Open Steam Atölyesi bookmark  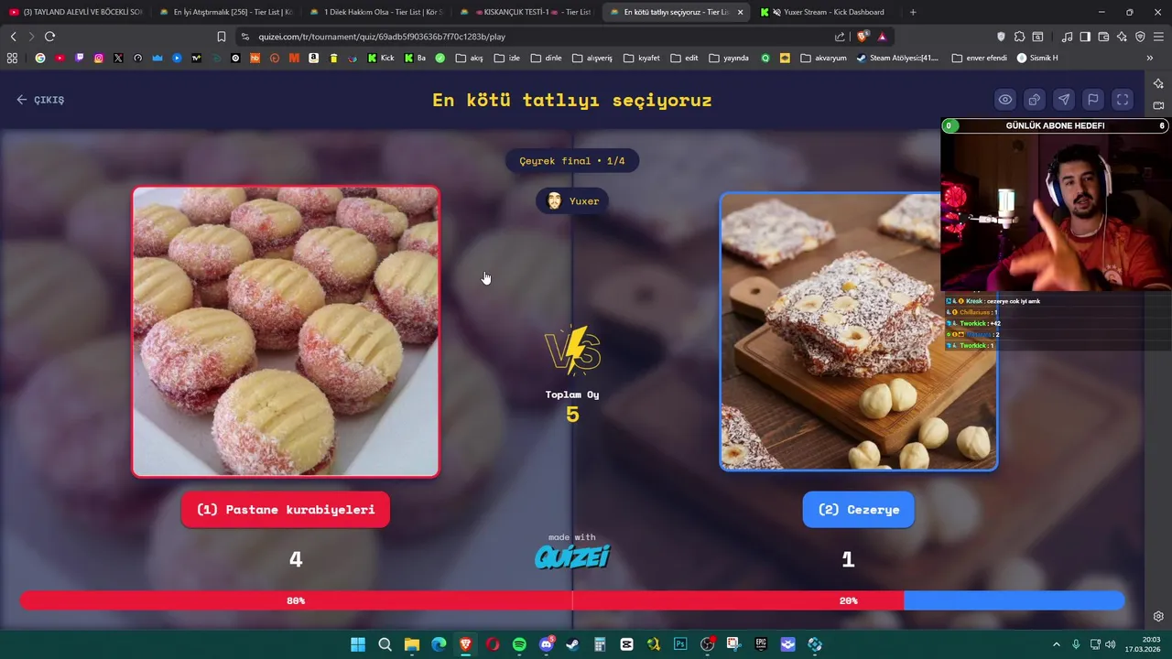(897, 58)
